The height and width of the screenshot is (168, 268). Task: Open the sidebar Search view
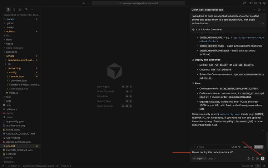(14, 10)
